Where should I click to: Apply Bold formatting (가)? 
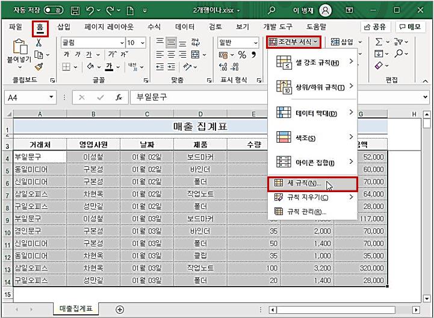(66, 54)
